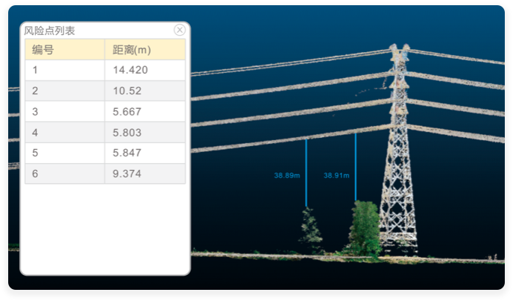The width and height of the screenshot is (513, 301).
Task: Click the 编号 column header
Action: click(x=43, y=50)
